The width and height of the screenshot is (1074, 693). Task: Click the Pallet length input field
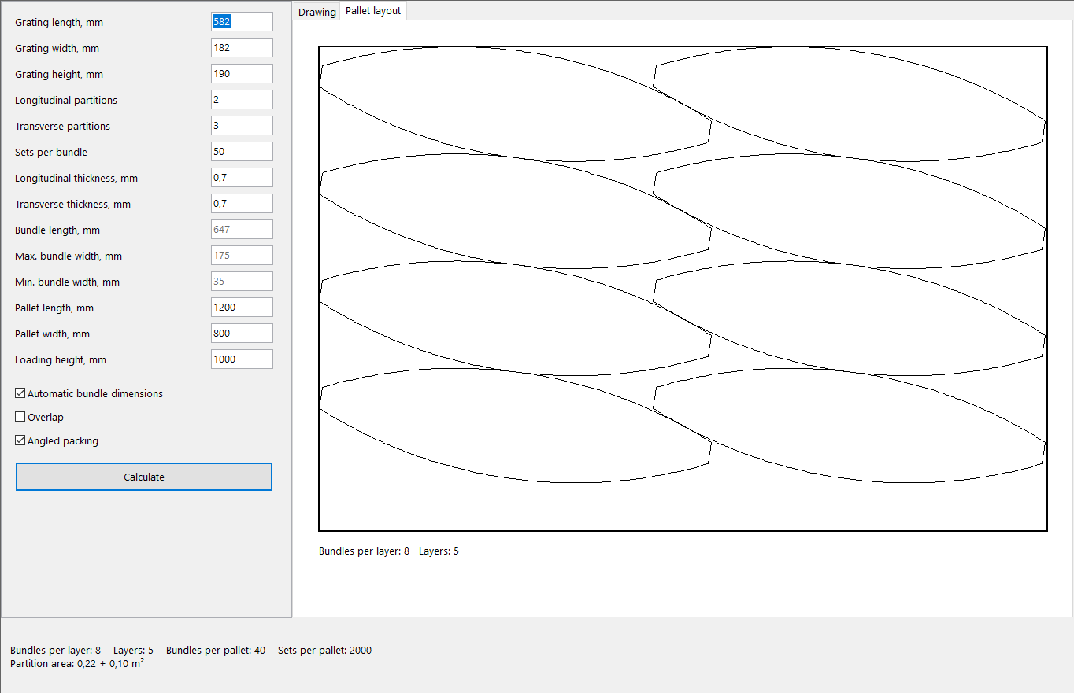tap(242, 308)
